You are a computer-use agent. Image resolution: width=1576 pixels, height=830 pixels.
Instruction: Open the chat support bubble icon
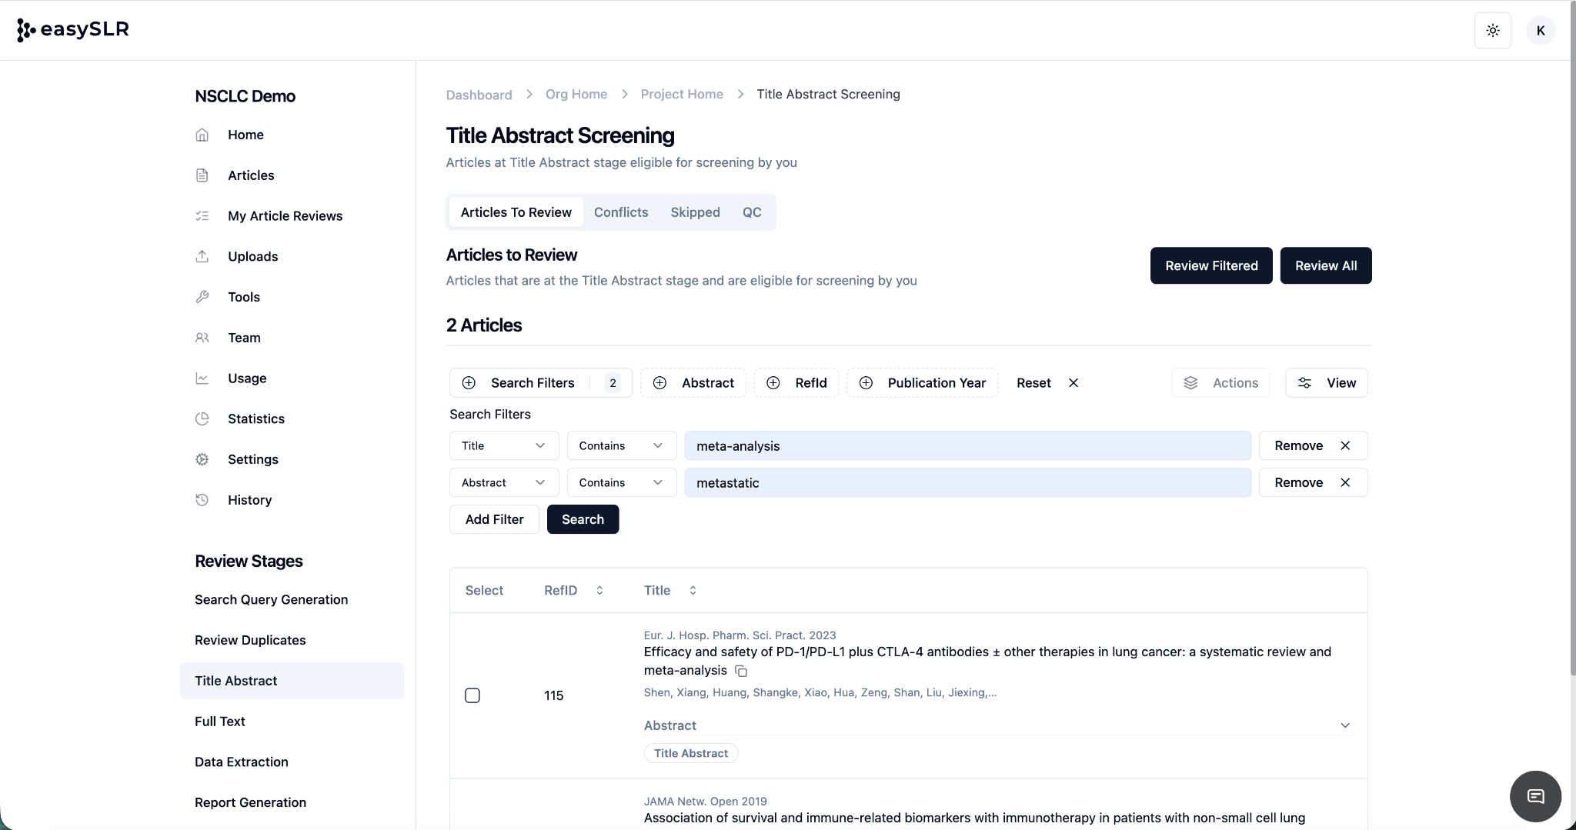(x=1534, y=796)
